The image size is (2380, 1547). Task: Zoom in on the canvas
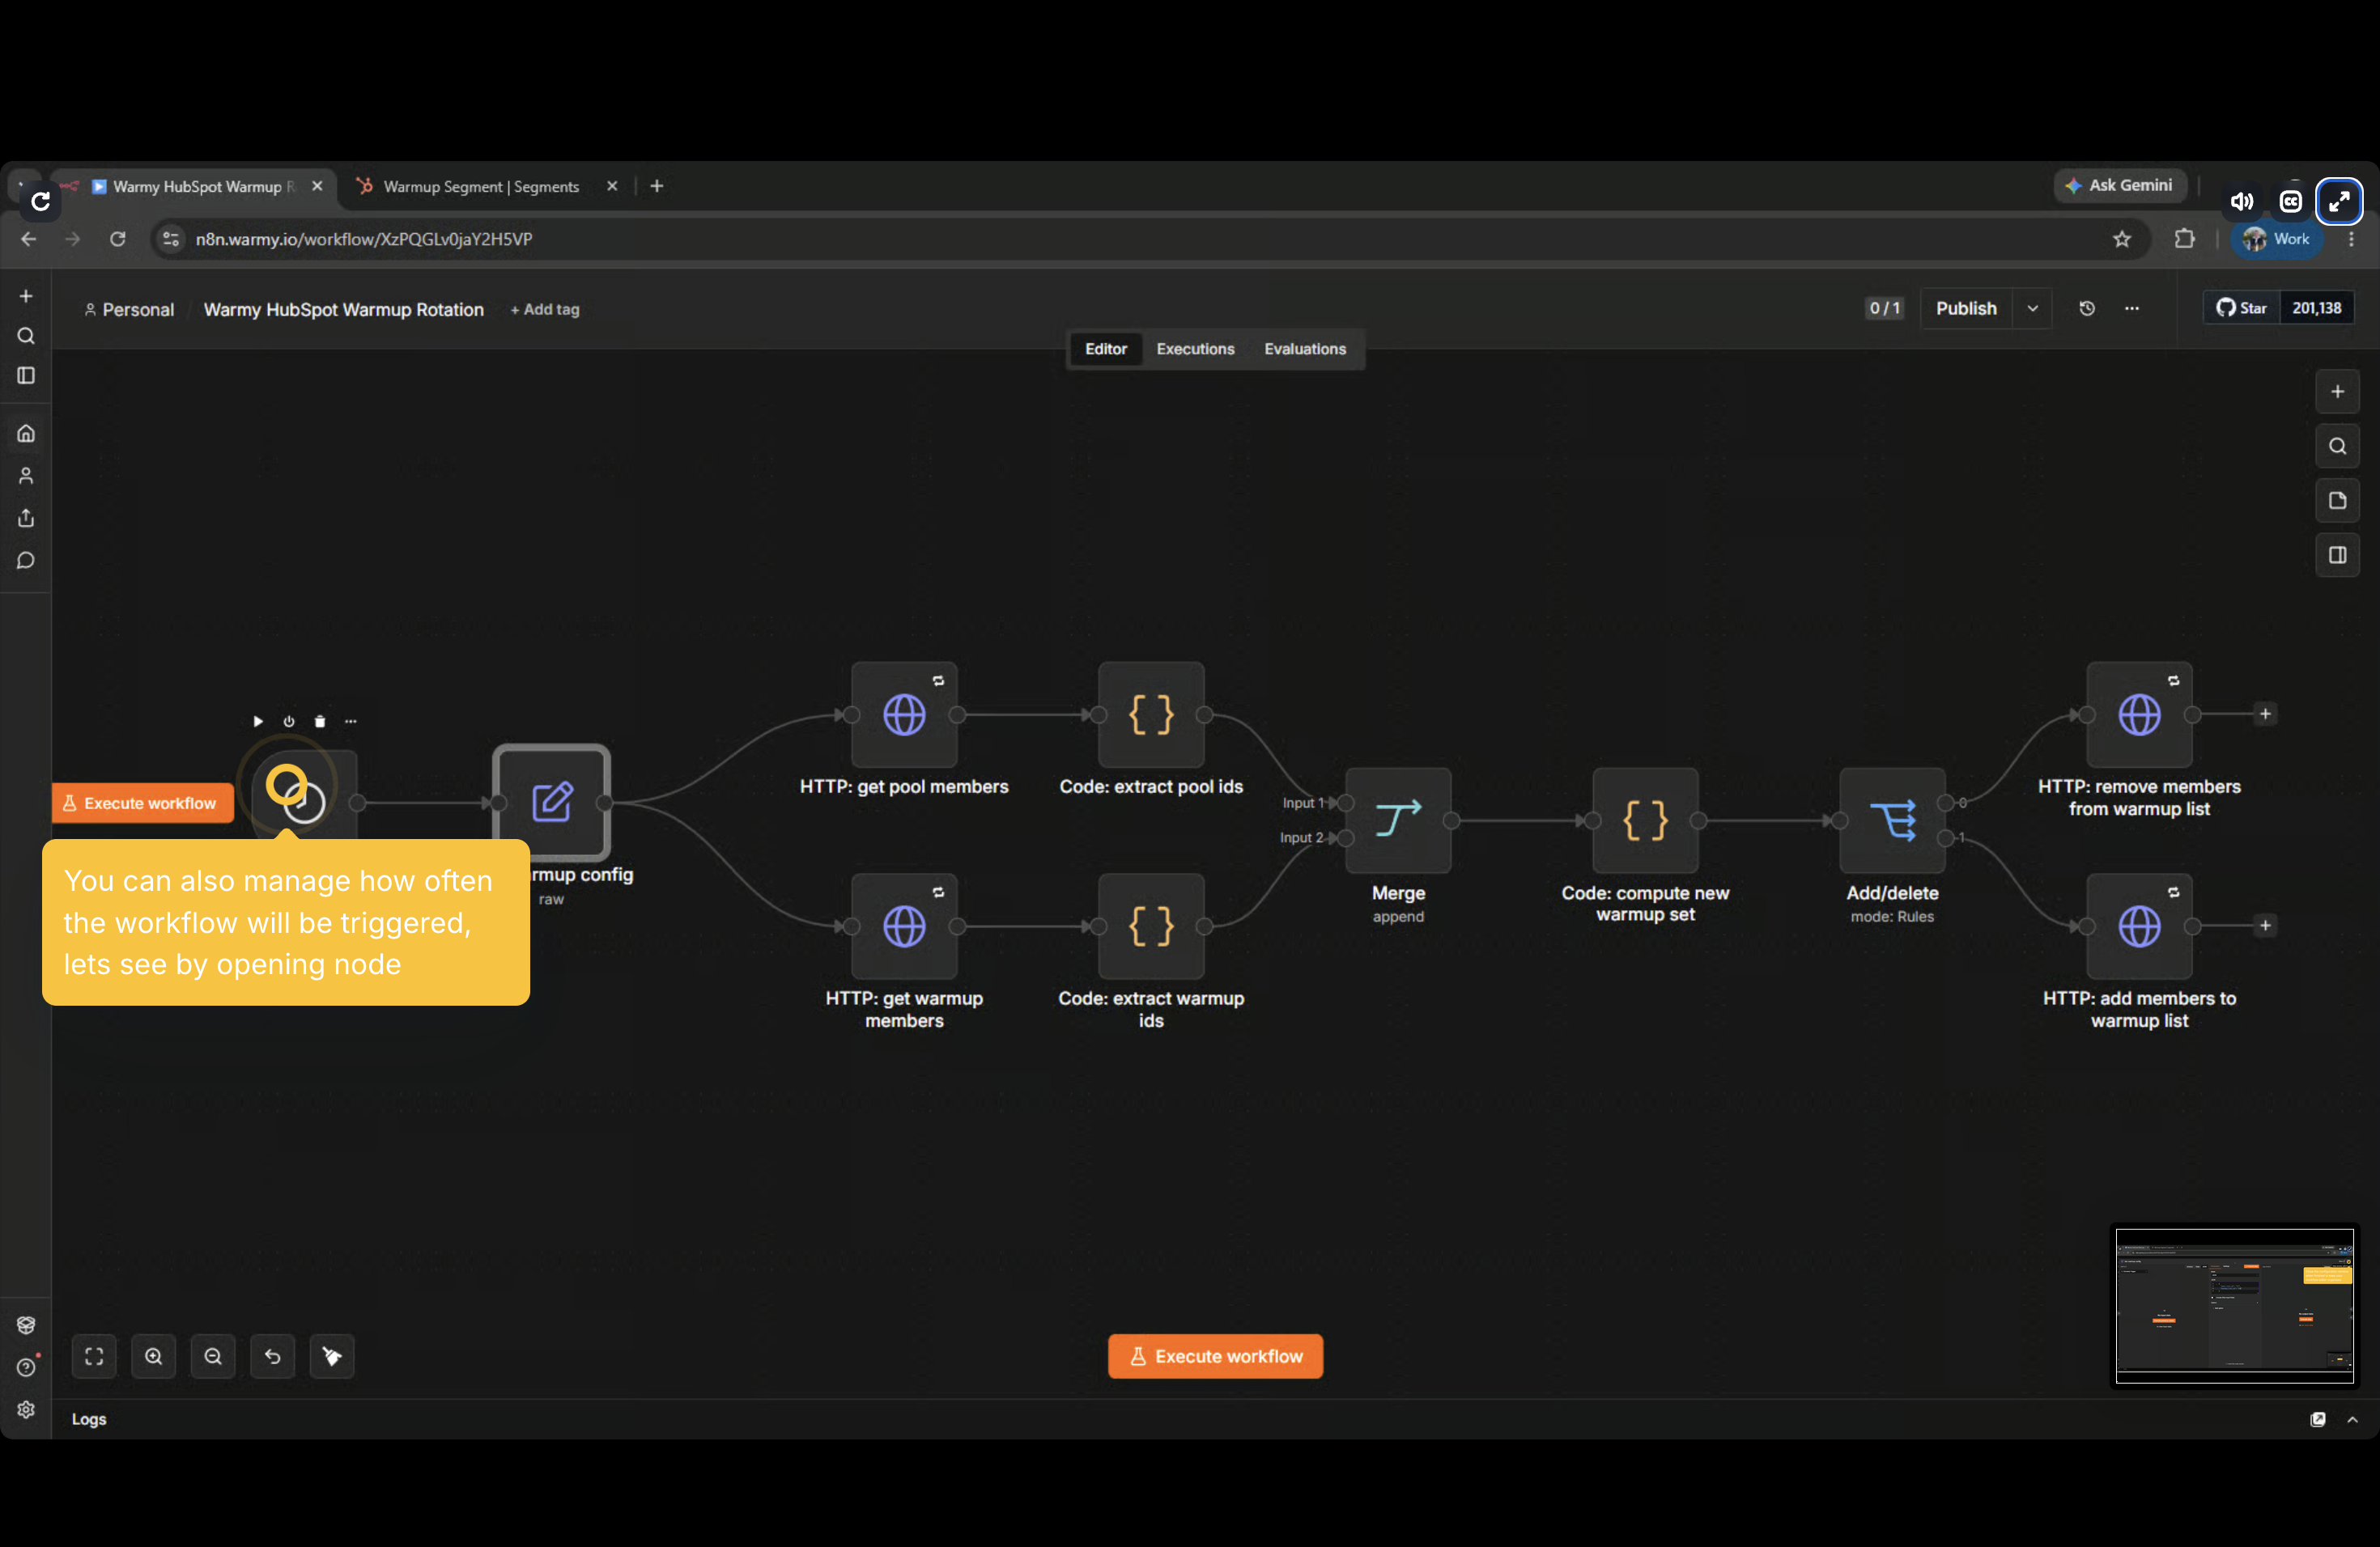tap(154, 1356)
